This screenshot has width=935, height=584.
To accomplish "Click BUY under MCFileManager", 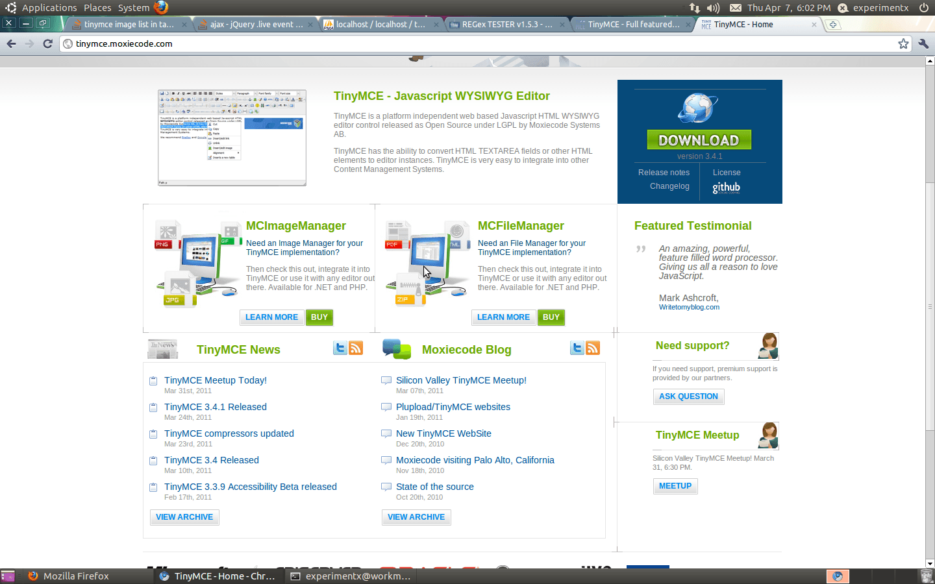I will tap(551, 317).
